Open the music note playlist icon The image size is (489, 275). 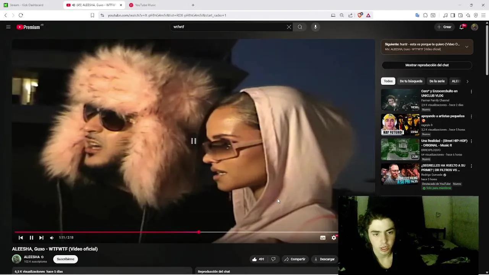pyautogui.click(x=445, y=15)
